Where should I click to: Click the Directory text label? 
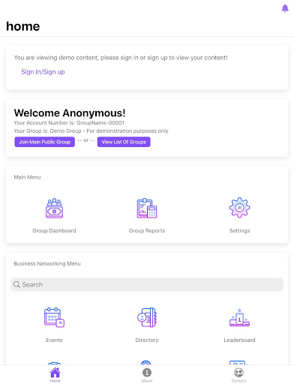[x=147, y=340]
